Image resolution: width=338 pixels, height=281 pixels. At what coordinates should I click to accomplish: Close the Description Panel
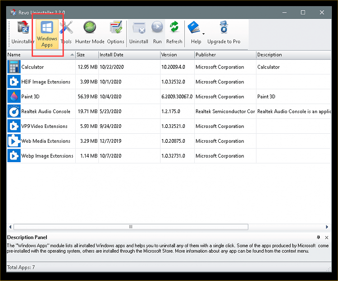click(327, 237)
